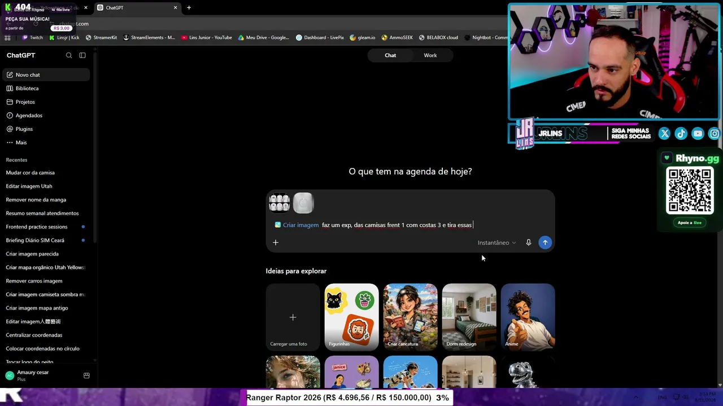Open the browser apps grid icon
The width and height of the screenshot is (723, 406).
(7, 38)
